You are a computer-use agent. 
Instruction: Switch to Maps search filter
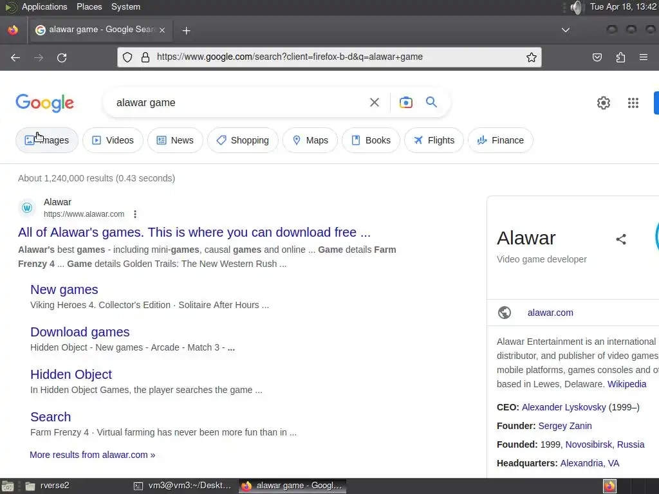coord(310,140)
